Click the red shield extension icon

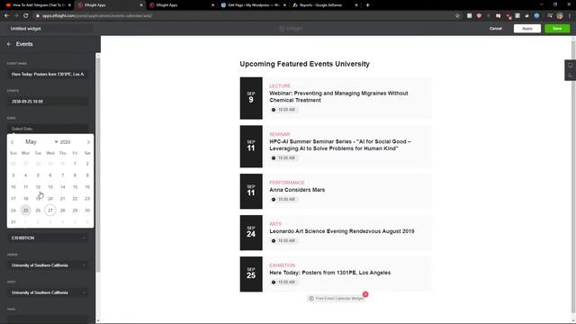pyautogui.click(x=479, y=16)
